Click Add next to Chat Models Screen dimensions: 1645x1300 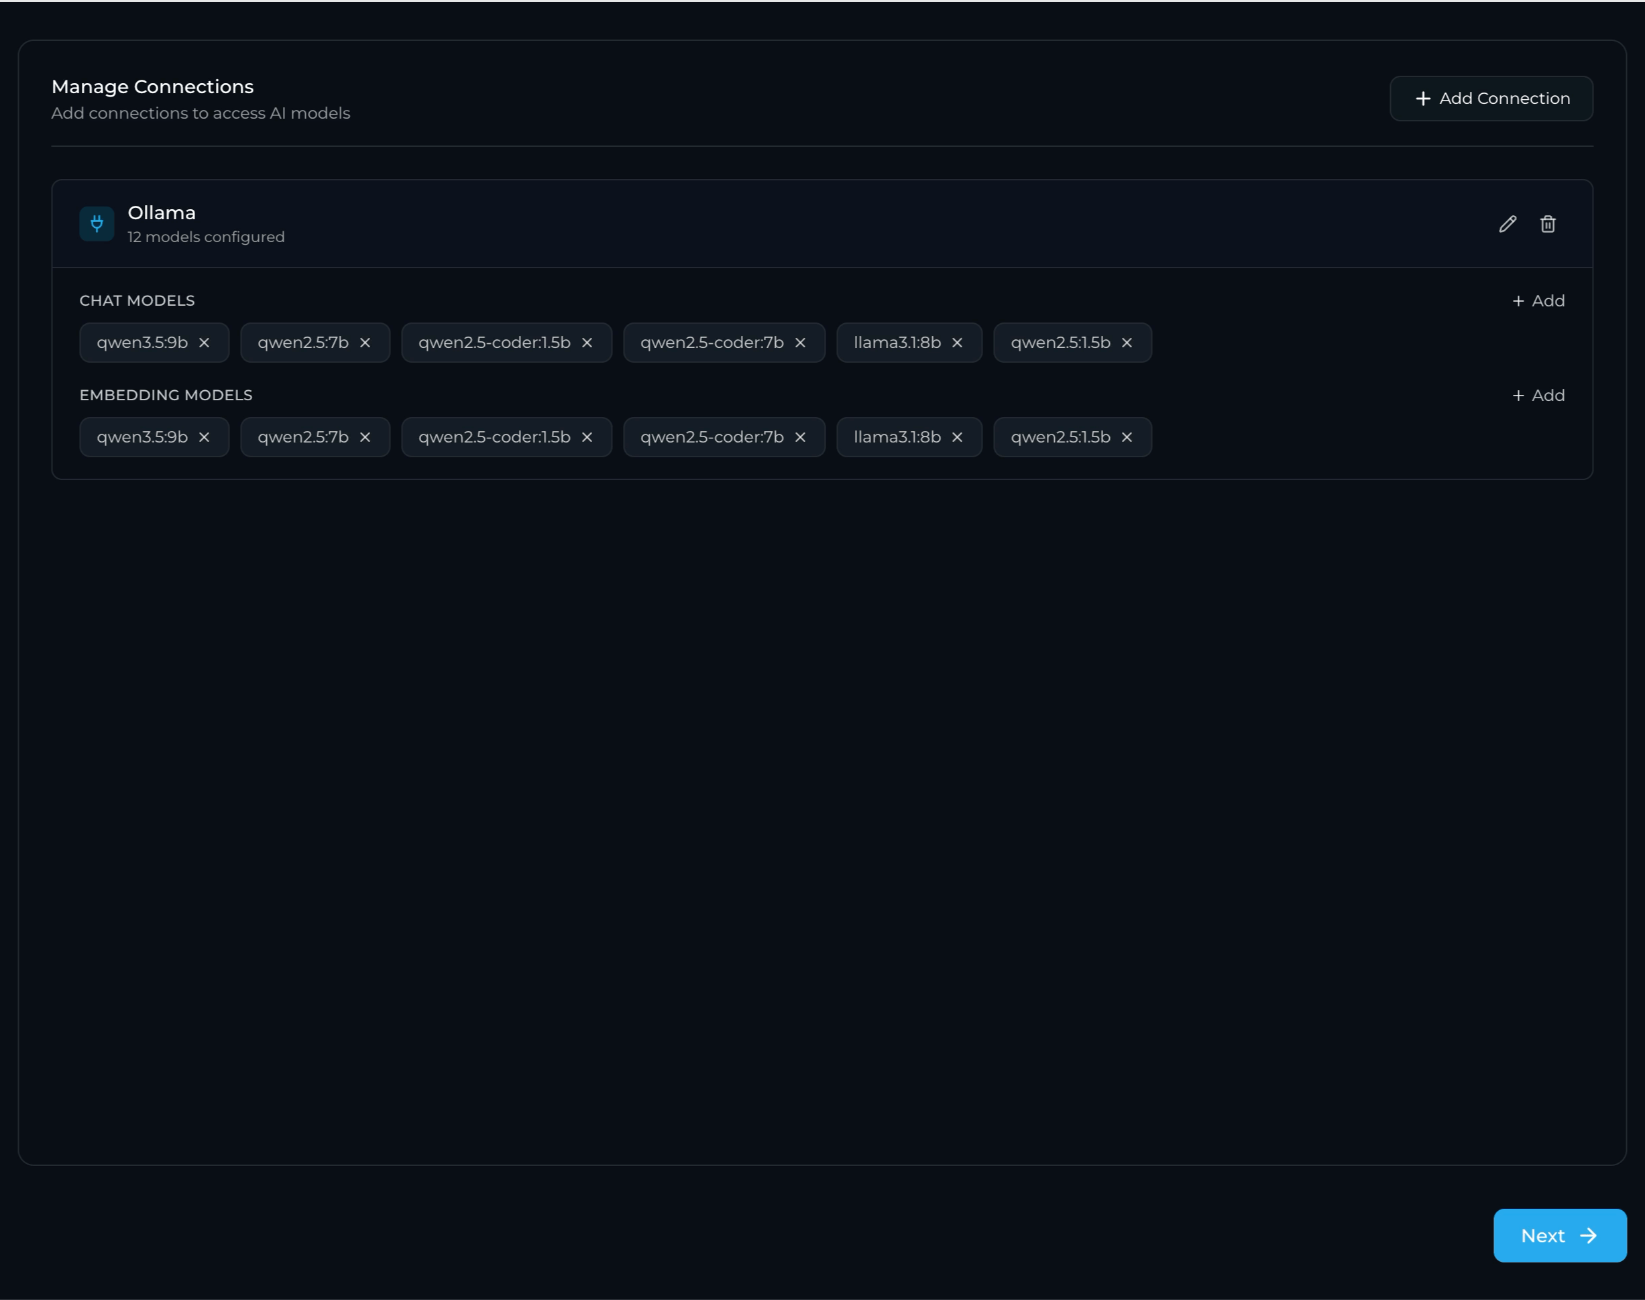tap(1537, 300)
